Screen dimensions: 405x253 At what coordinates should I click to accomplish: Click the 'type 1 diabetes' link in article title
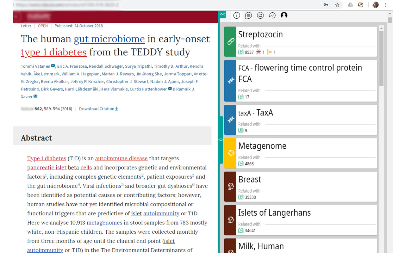pyautogui.click(x=54, y=52)
